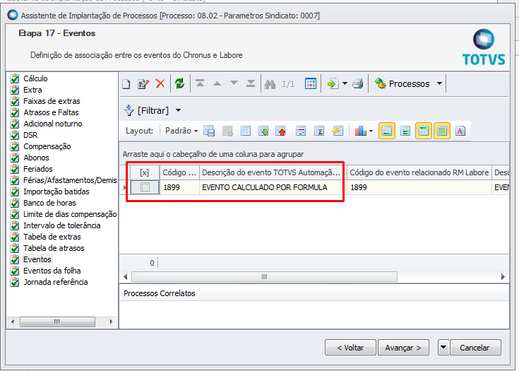Jump to the last record arrow
This screenshot has height=371, width=519.
251,83
